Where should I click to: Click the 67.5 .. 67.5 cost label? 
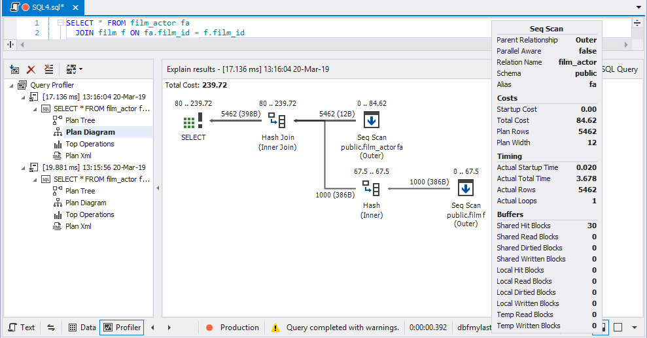[x=372, y=171]
